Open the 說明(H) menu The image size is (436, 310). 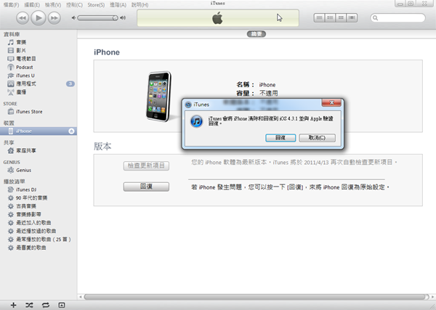(x=140, y=5)
